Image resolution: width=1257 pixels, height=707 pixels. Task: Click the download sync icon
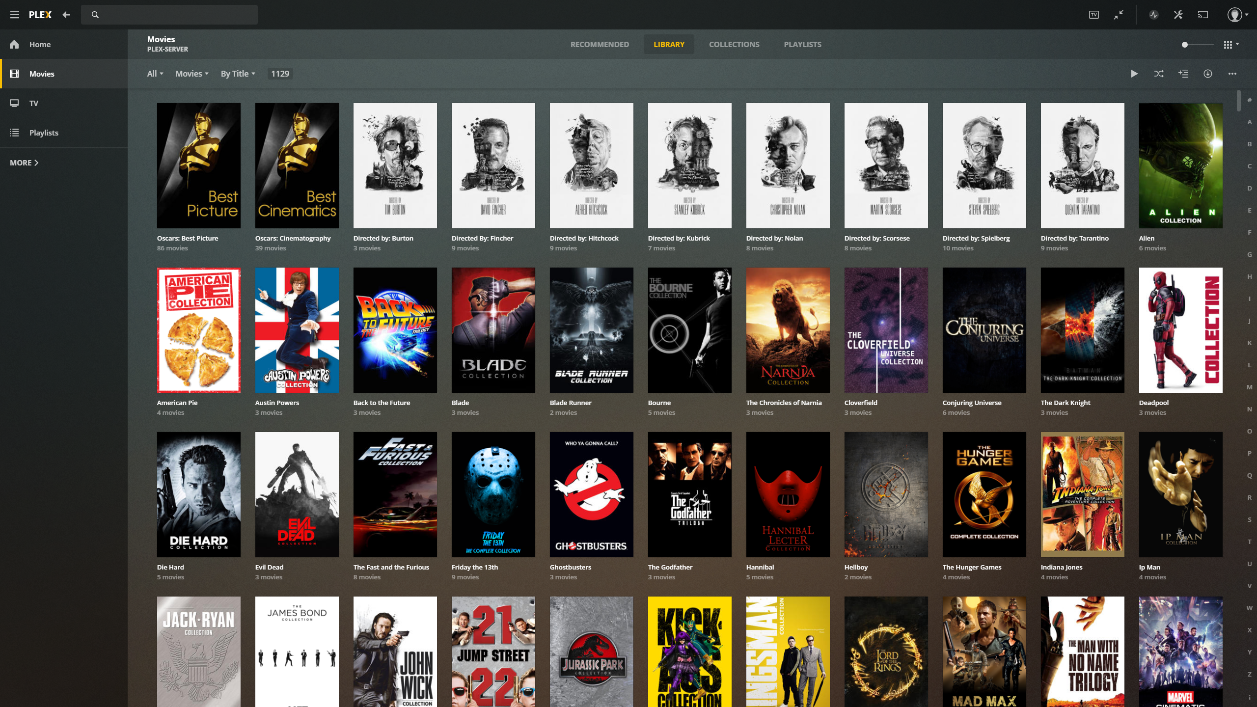coord(1208,74)
